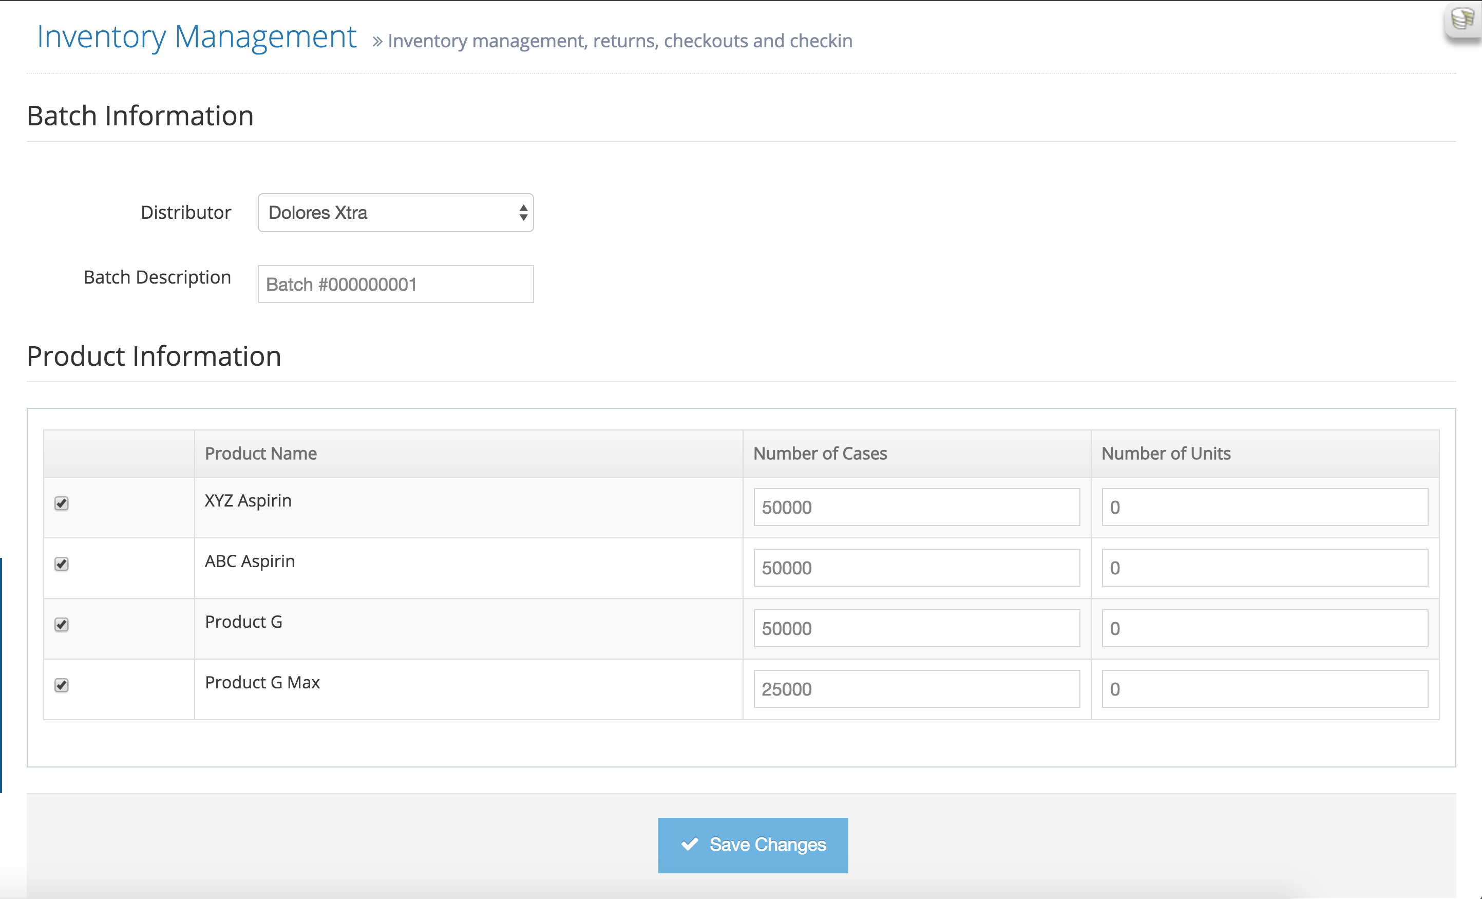Click Number of Units field for XYZ Aspirin
Screen dimensions: 1482x899
1264,507
